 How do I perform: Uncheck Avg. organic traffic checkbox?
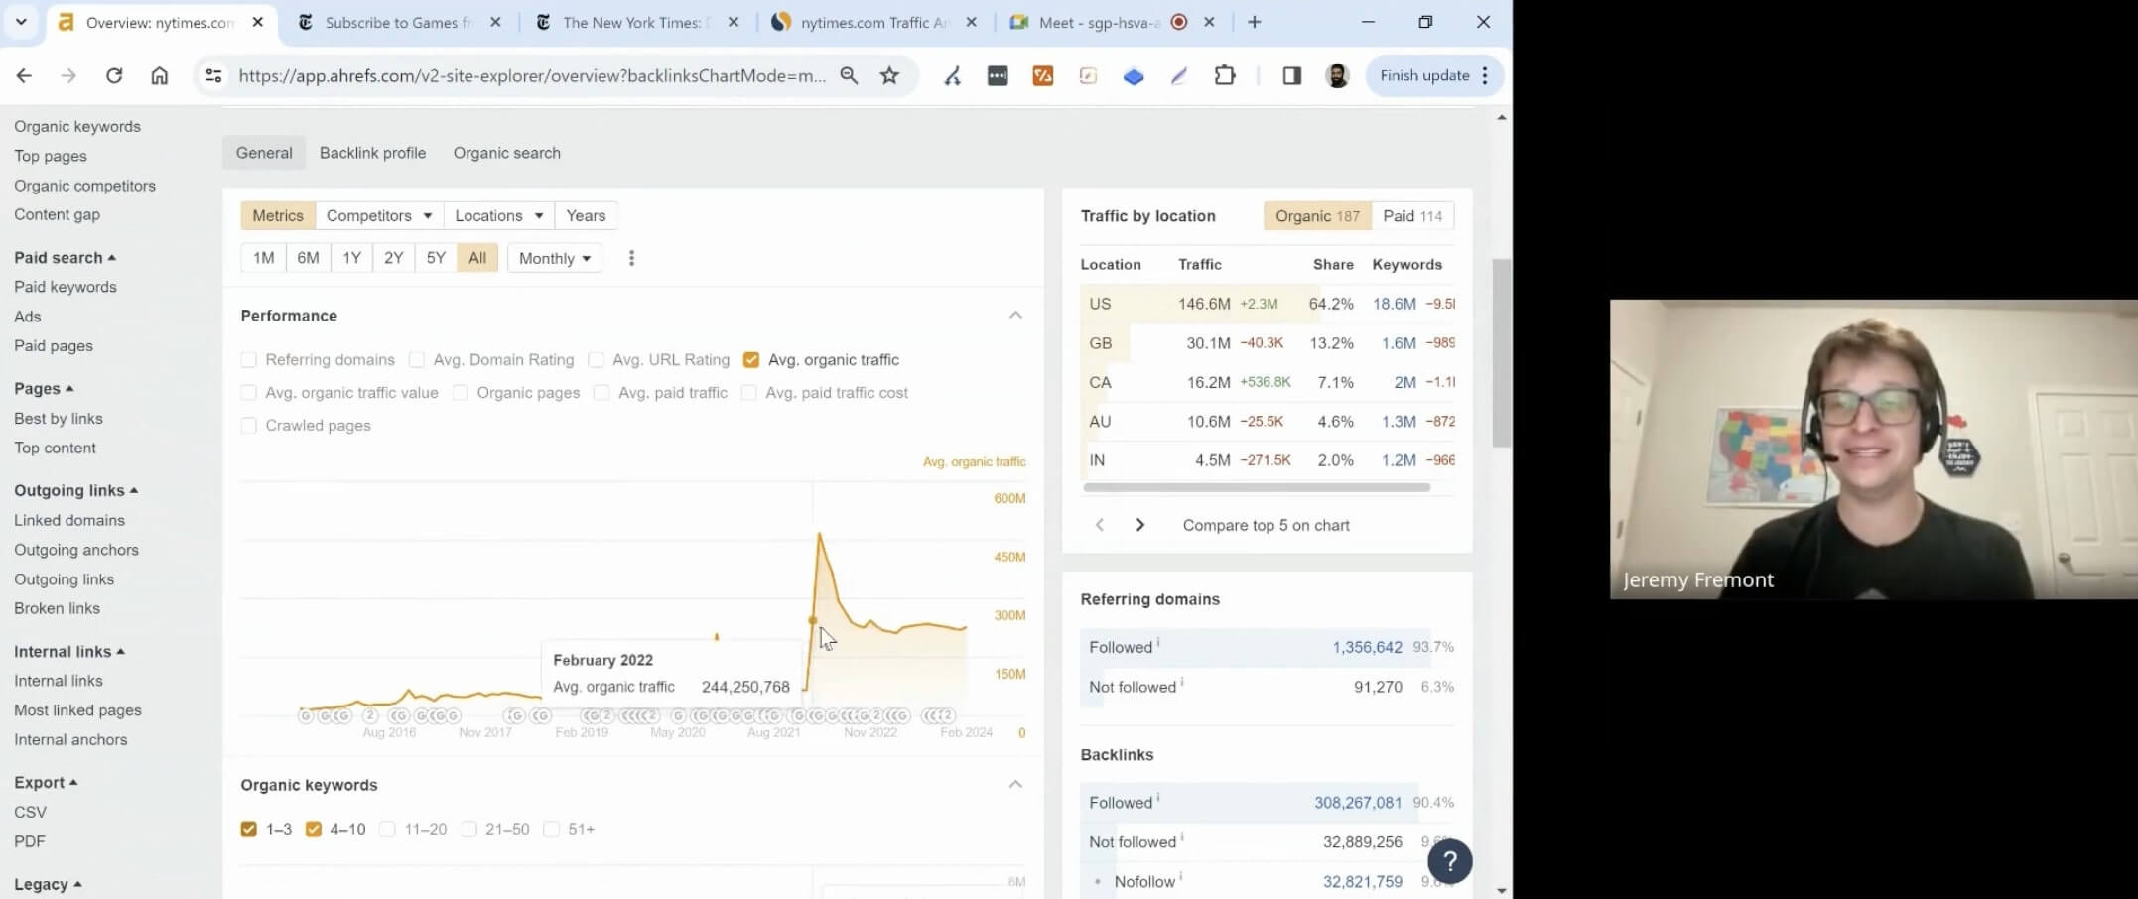(751, 360)
